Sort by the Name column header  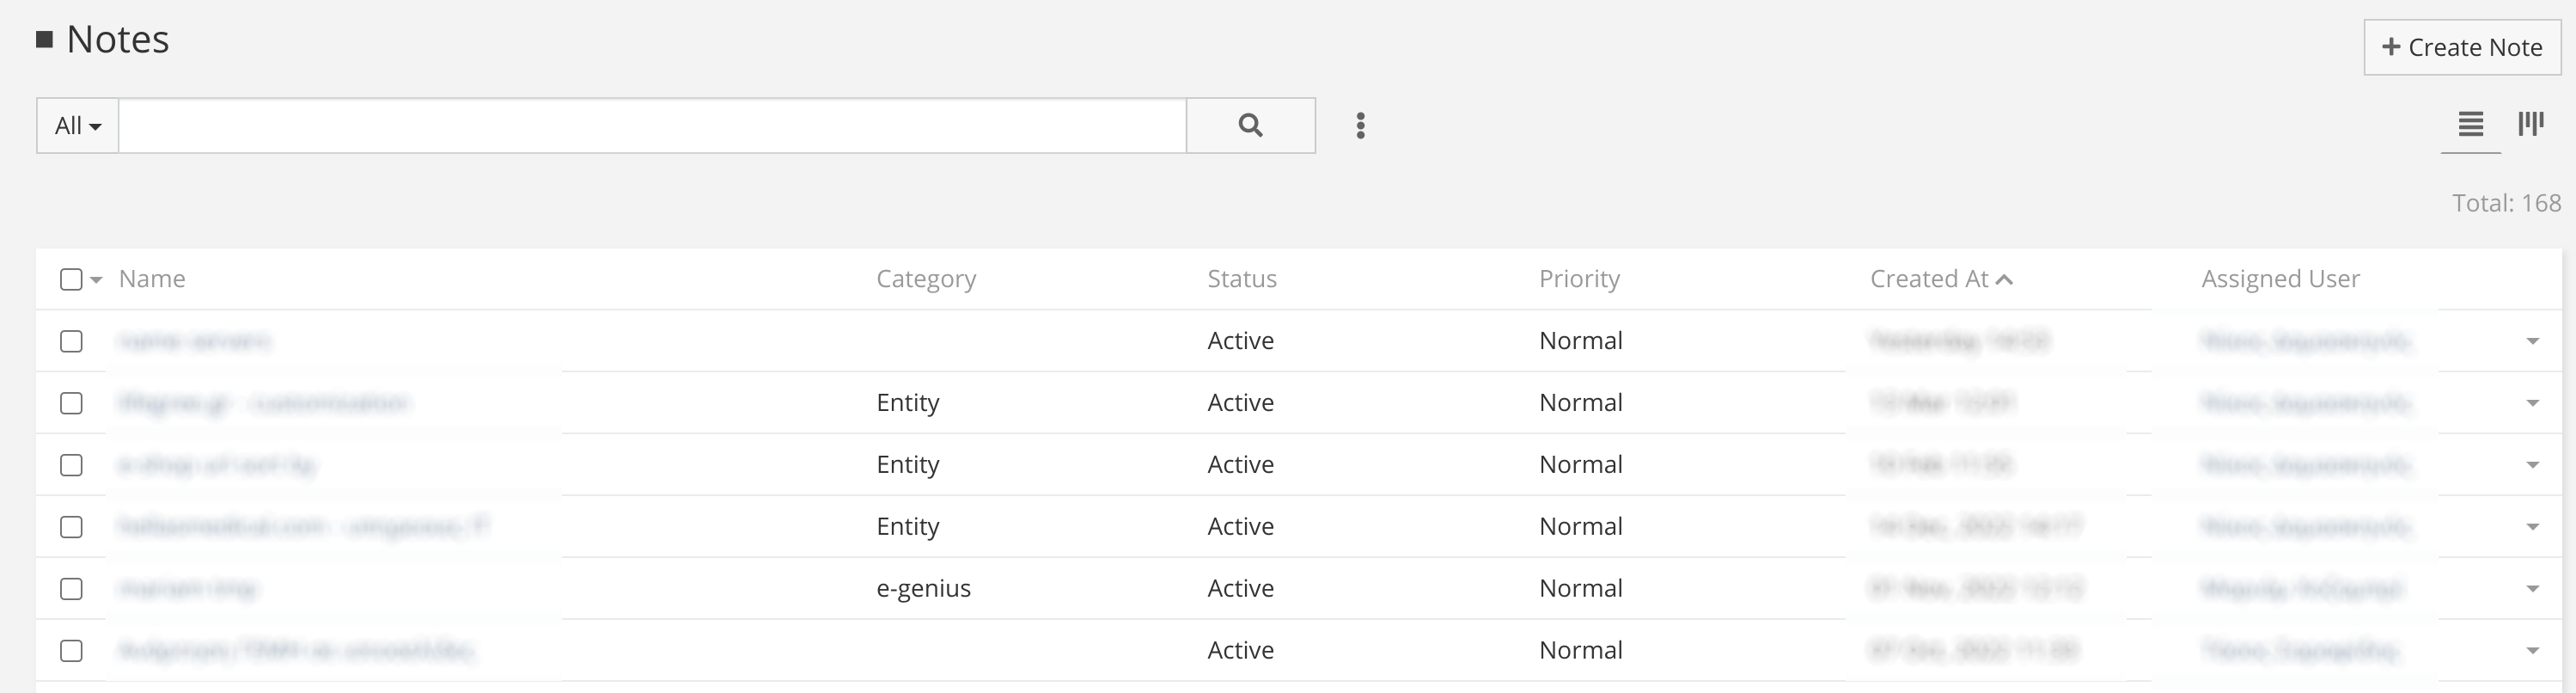(x=152, y=279)
